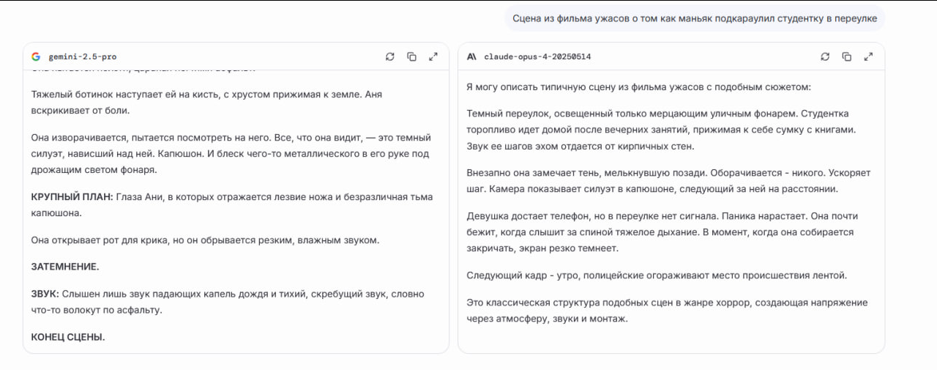Click the claude-opus-4-20250514 model name
This screenshot has width=937, height=370.
coord(537,56)
